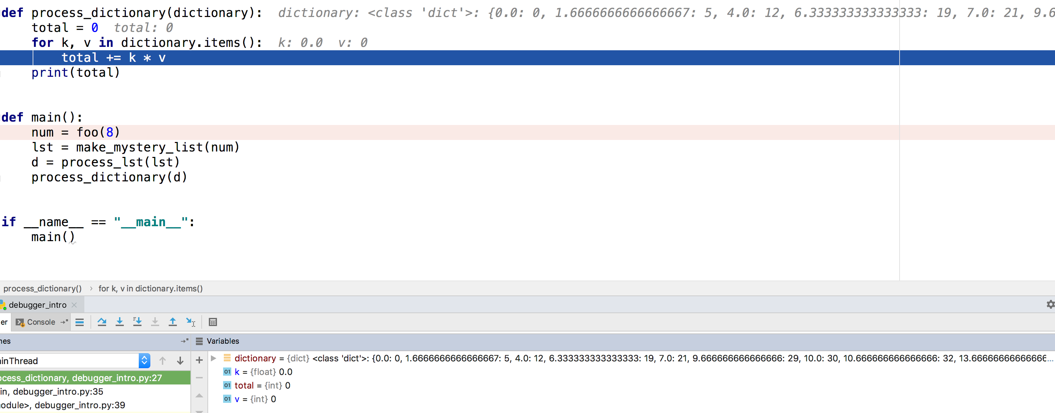
Task: Click the Step Out icon
Action: (x=173, y=322)
